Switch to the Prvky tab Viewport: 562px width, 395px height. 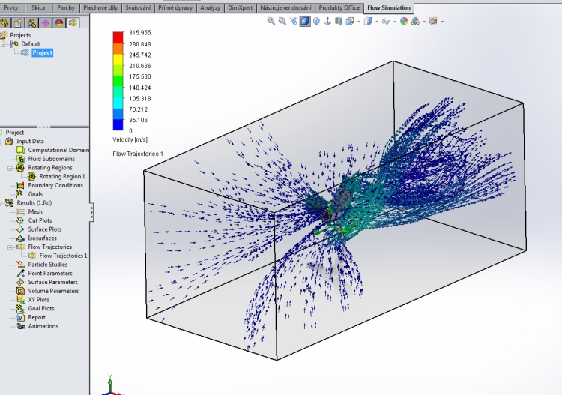11,8
